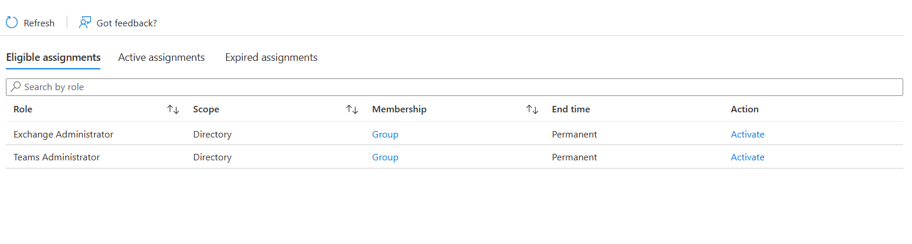This screenshot has width=912, height=244.
Task: Click the Got feedback person icon
Action: [85, 23]
